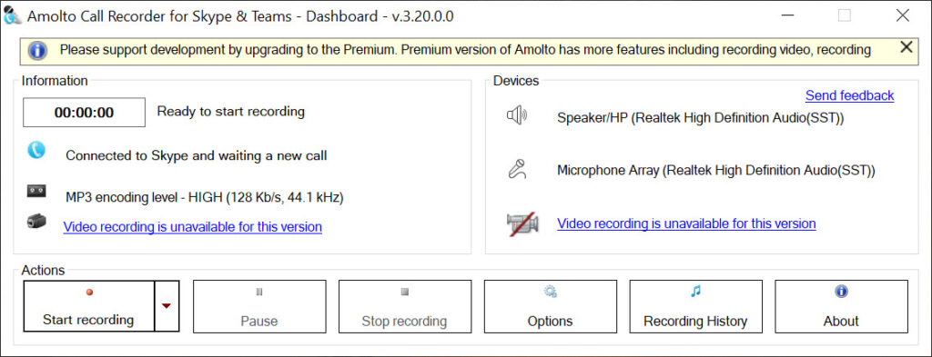Click the microphone device icon

[517, 169]
